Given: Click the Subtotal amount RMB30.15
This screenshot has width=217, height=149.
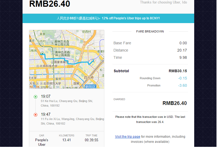Looking at the screenshot, I should 178,71.
